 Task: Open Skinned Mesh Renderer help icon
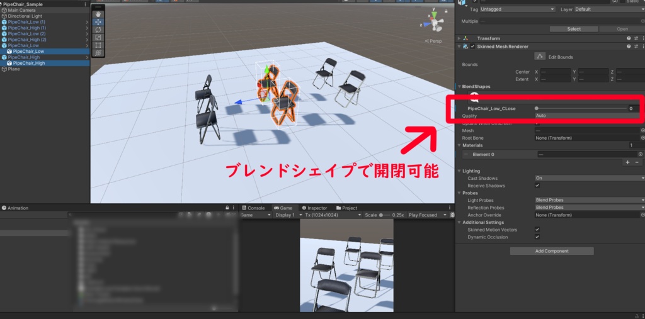[x=629, y=47]
